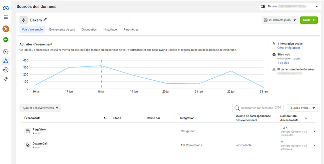Viewport: 324px width, 164px height.
Task: Click the Meta logo icon
Action: [x=6, y=8]
